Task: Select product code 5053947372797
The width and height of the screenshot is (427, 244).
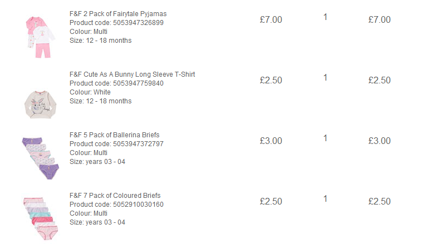Action: (138, 144)
